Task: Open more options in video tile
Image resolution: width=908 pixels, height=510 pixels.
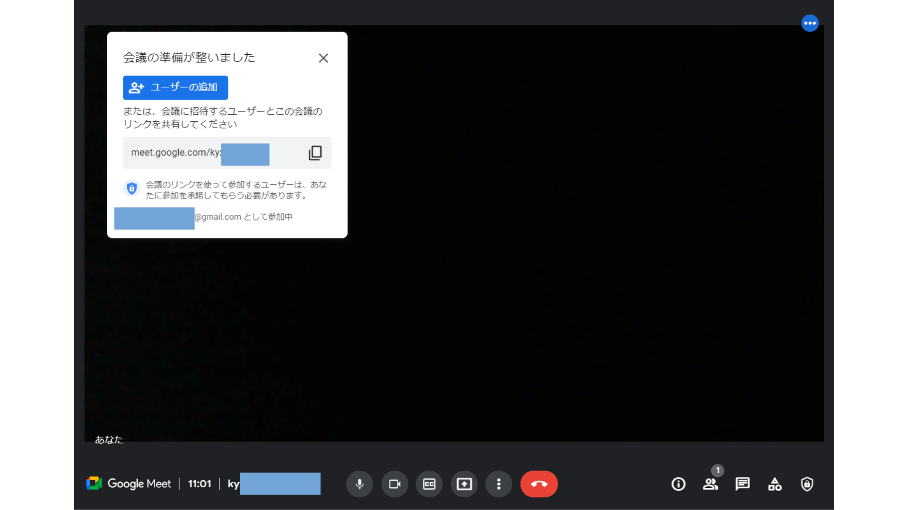Action: coord(810,23)
